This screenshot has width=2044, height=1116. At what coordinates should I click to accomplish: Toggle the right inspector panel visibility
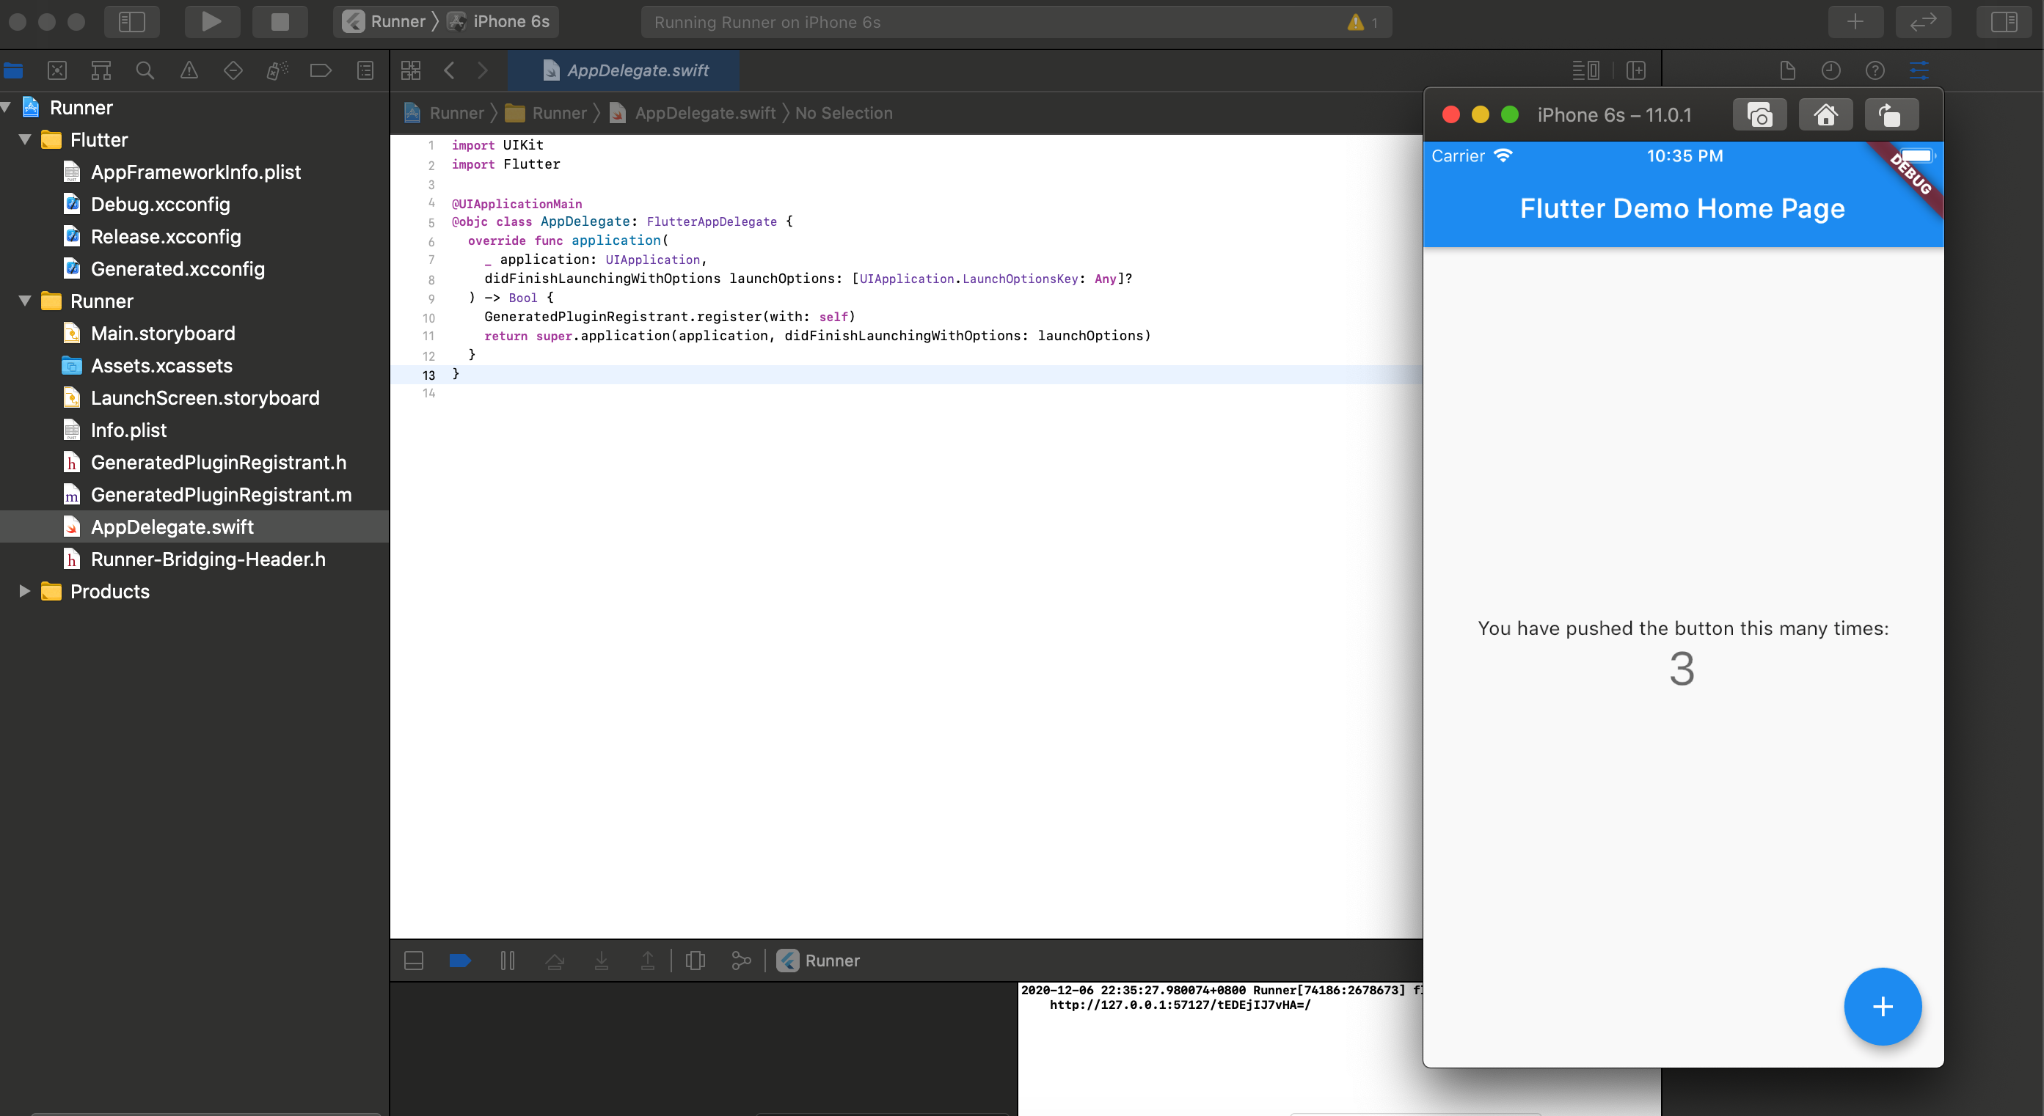click(x=2004, y=21)
